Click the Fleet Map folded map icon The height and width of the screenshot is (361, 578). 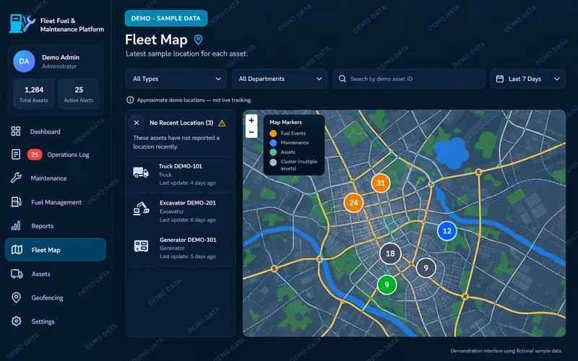(x=17, y=250)
